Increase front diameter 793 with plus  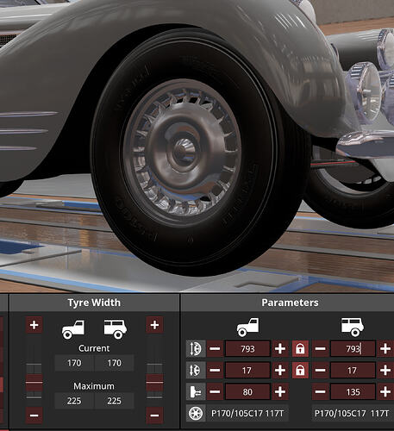(280, 349)
